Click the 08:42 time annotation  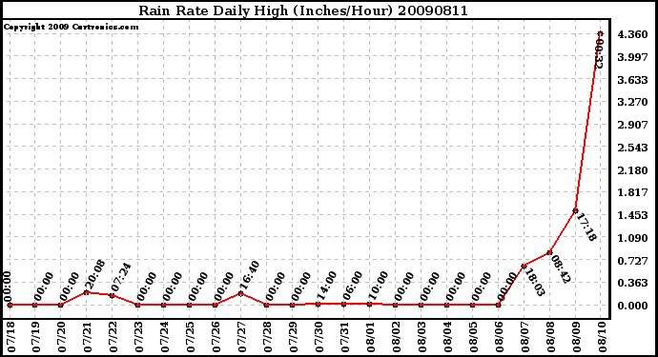pos(560,269)
